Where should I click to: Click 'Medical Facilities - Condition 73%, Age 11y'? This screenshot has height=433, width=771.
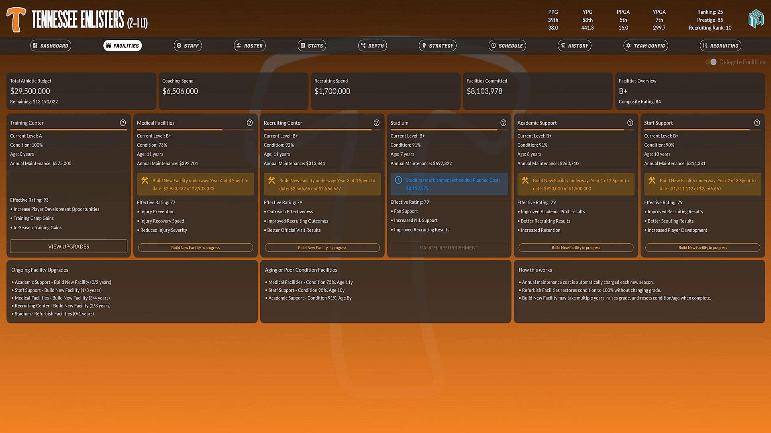coord(310,282)
